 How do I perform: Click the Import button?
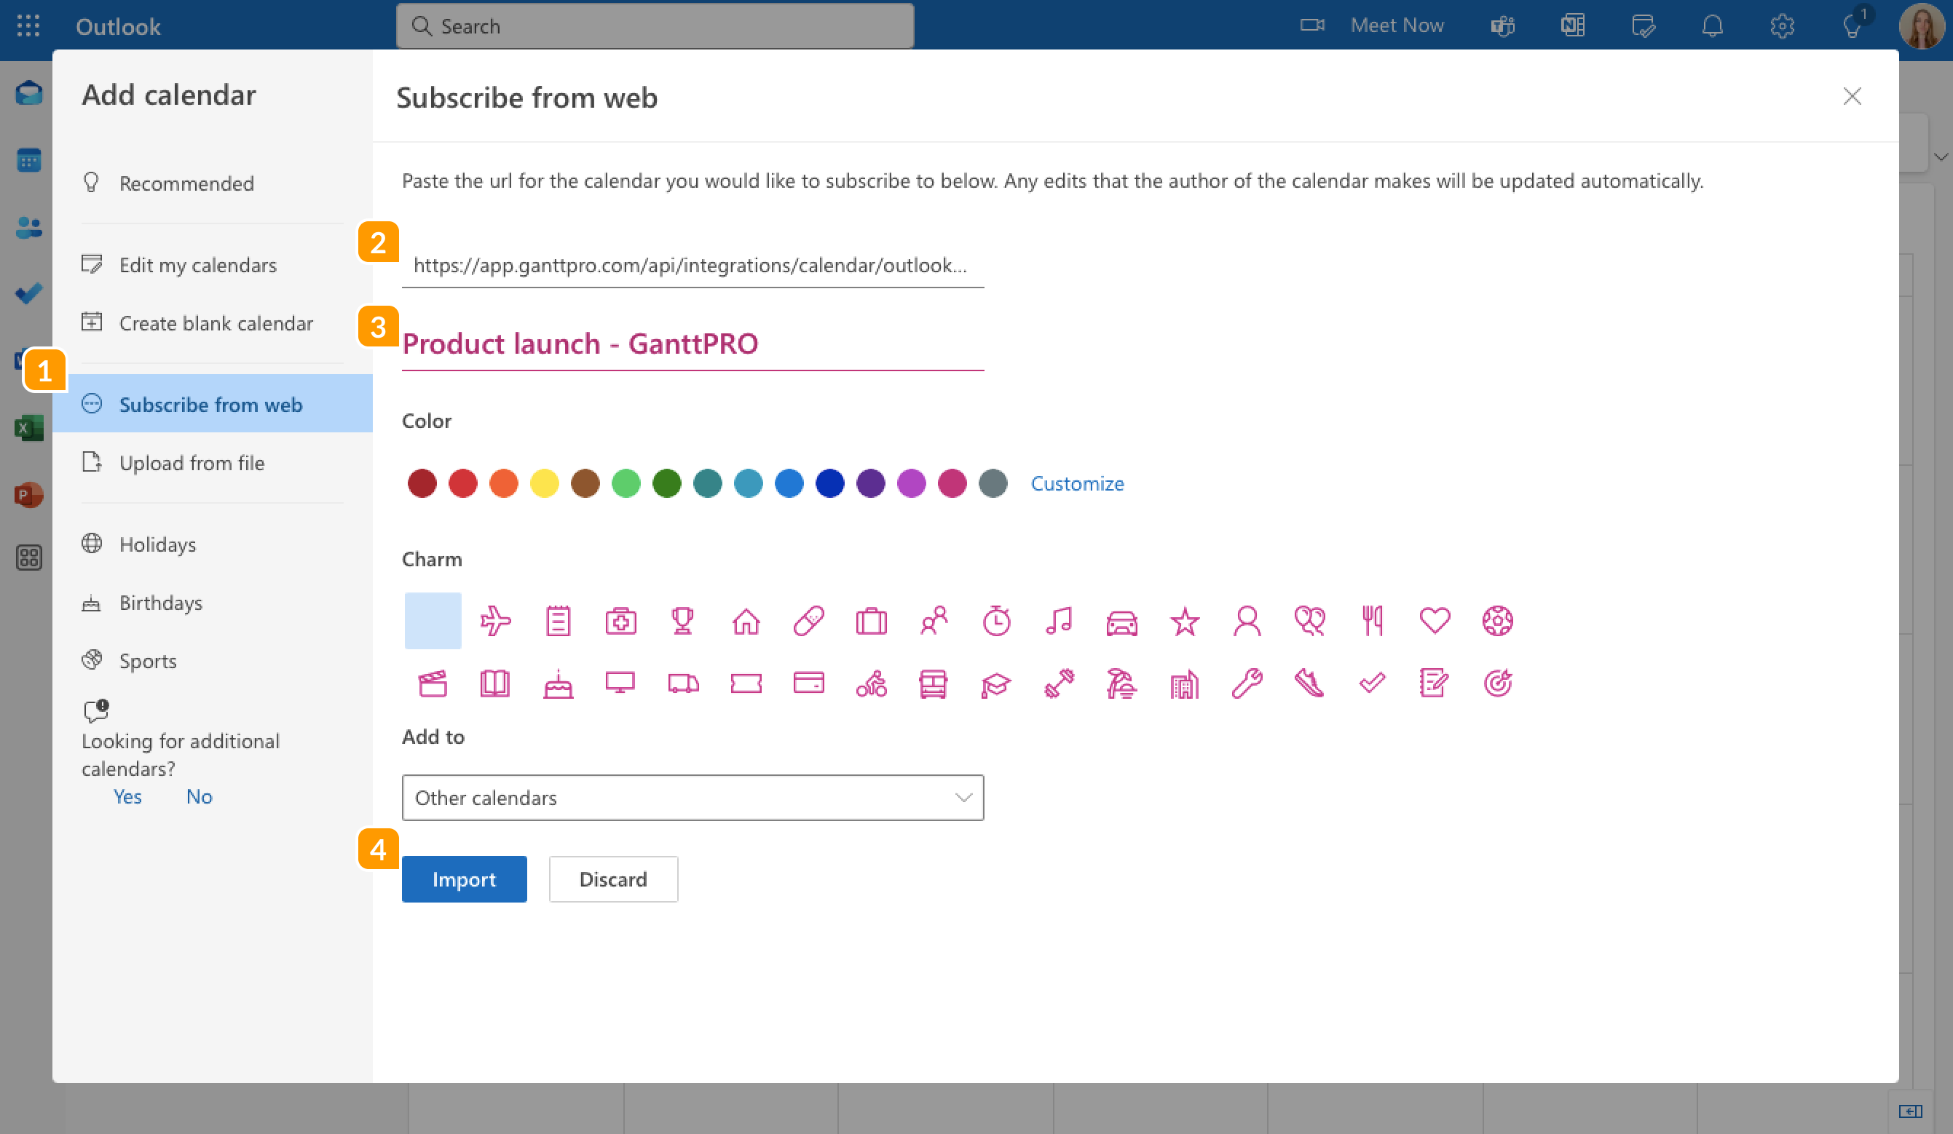tap(463, 879)
